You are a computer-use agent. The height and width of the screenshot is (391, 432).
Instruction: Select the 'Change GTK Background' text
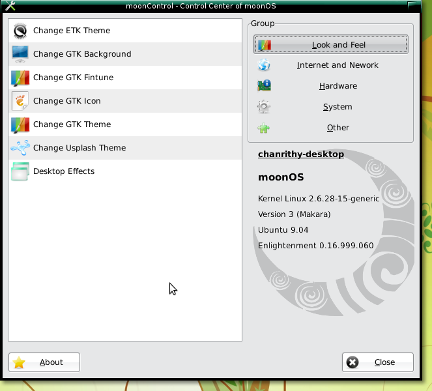pyautogui.click(x=82, y=54)
